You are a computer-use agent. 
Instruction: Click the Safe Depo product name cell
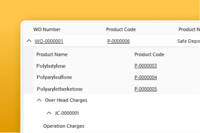pos(188,41)
